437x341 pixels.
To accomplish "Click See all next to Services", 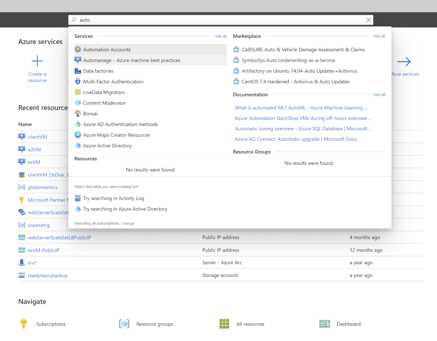I will coord(221,36).
